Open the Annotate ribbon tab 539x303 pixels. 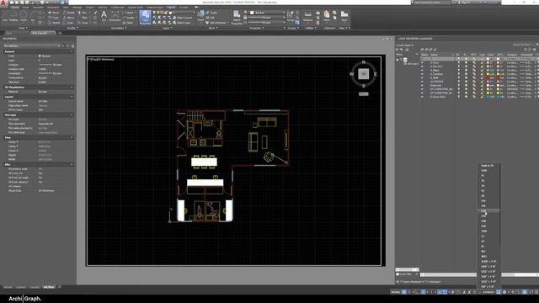pos(38,8)
